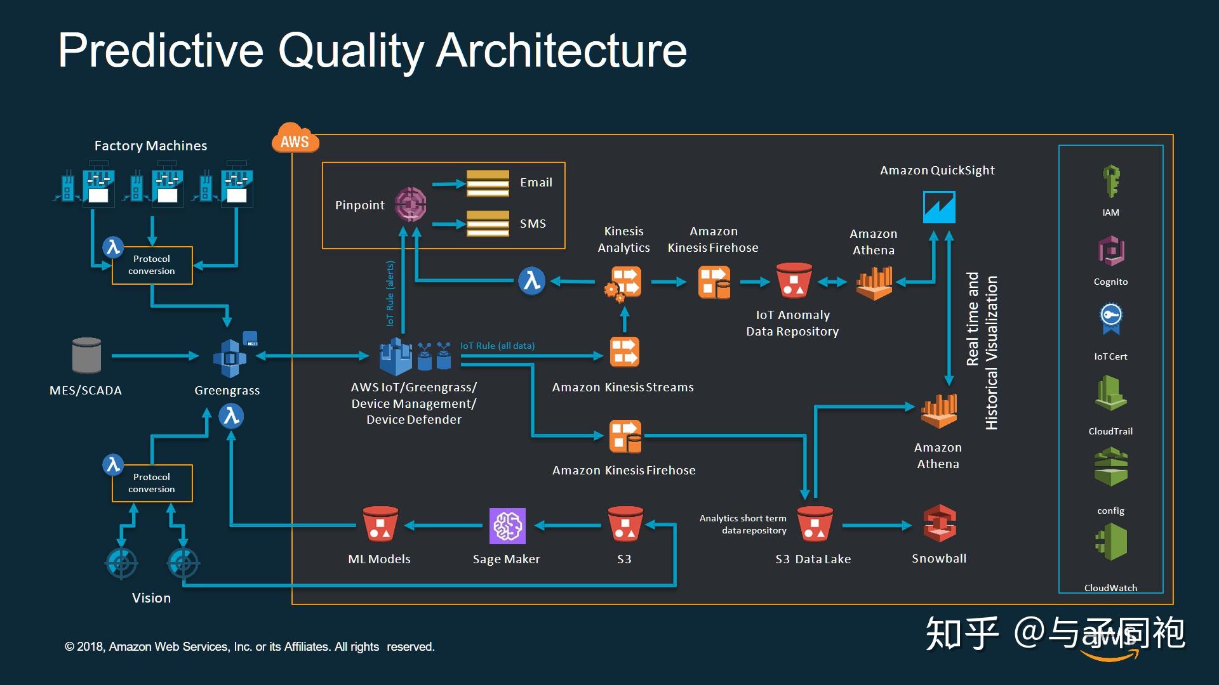Screen dimensions: 1219x685
Task: Click the 'Amazon Kinesis Streams' label
Action: pos(623,388)
